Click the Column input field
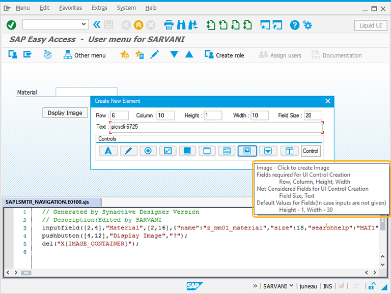This screenshot has height=294, width=391. 165,115
